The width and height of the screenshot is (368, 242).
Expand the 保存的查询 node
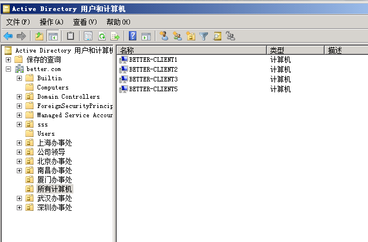(8, 59)
